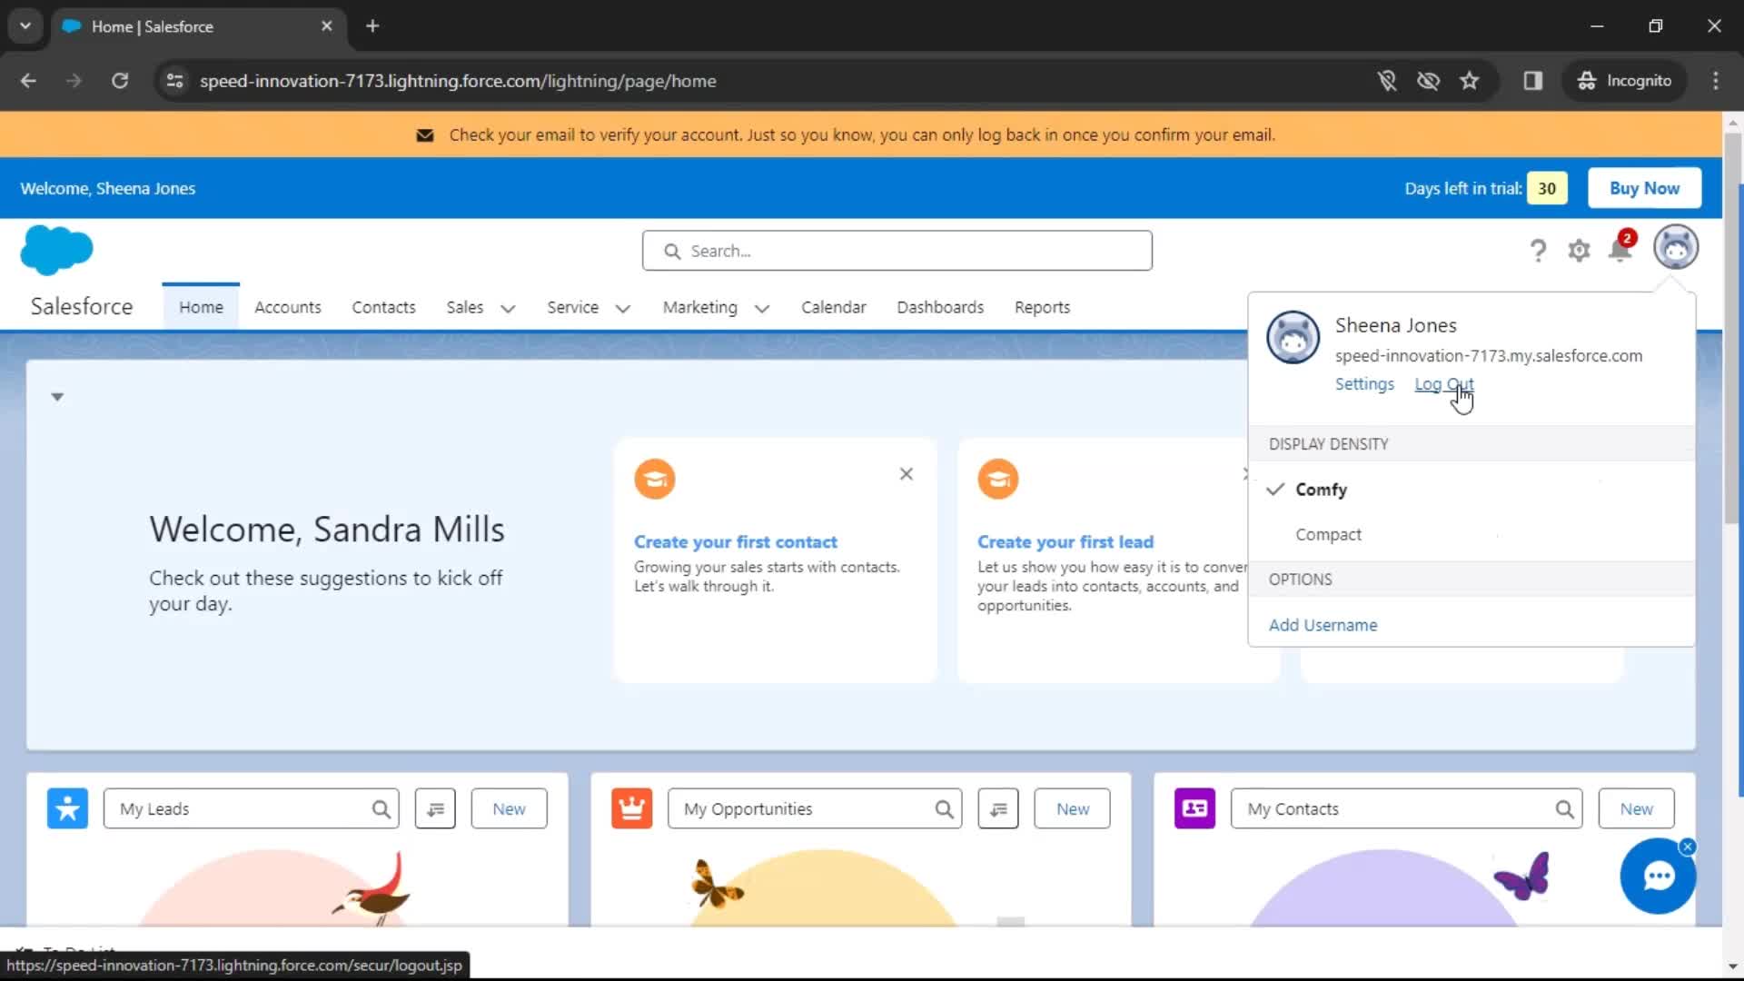Click the My Leads search field
Screen dimensions: 1744x981
(x=252, y=808)
